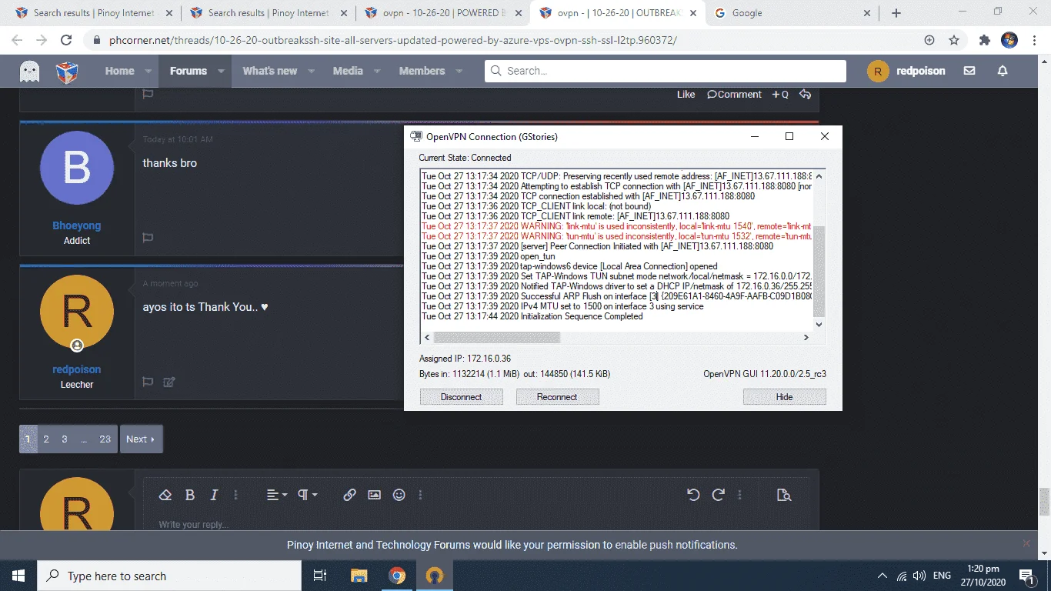
Task: Expand the Members dropdown arrow
Action: click(459, 71)
